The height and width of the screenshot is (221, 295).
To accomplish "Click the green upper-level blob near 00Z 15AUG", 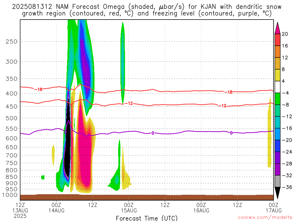I will 123,63.
